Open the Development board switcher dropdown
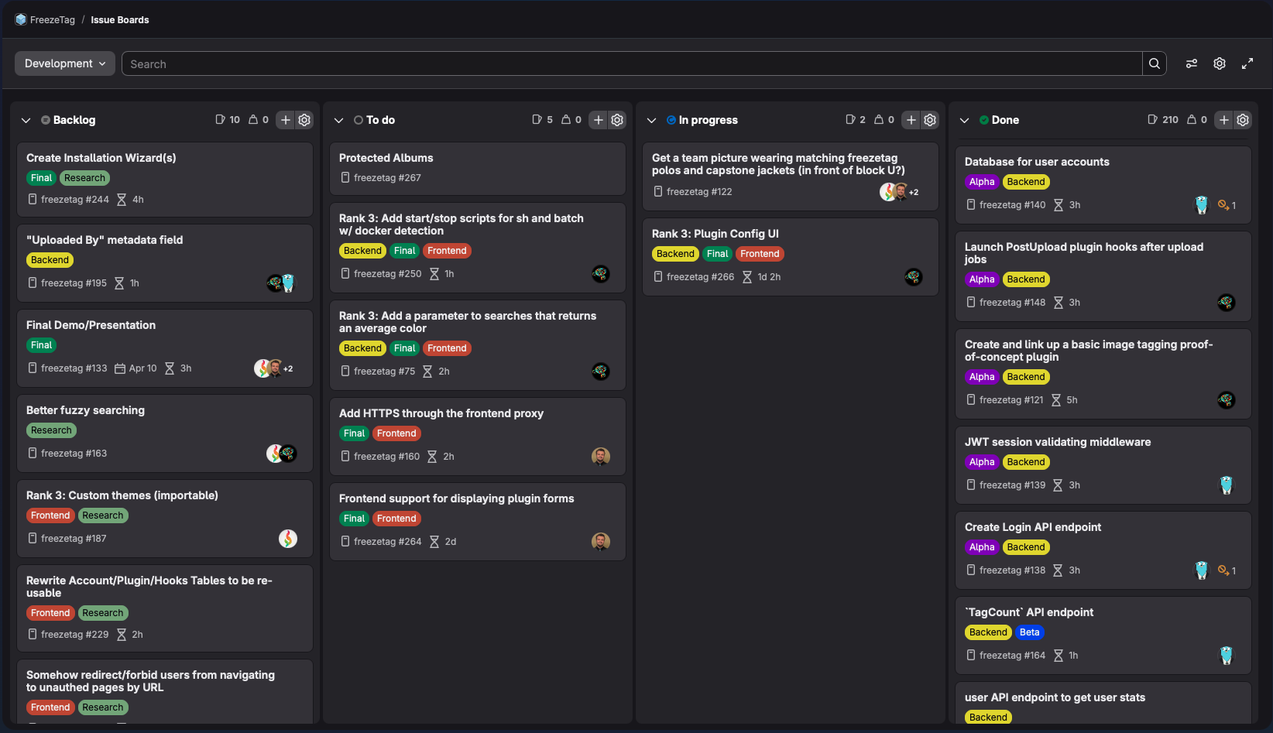This screenshot has width=1273, height=733. (x=64, y=63)
